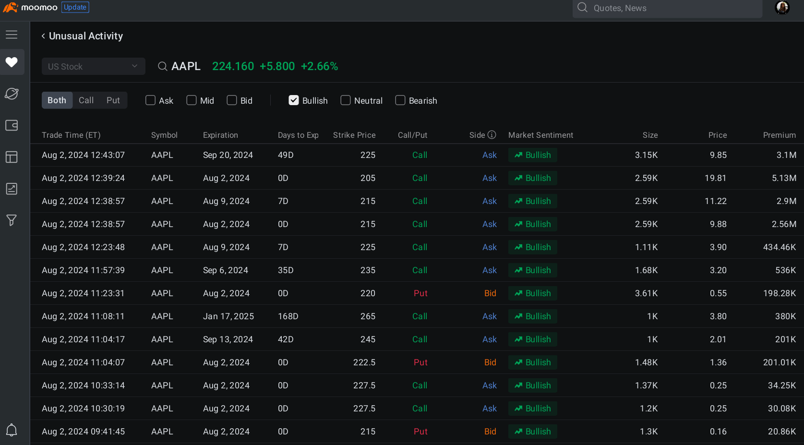Viewport: 804px width, 445px height.
Task: Select trade time Aug 2, 2024 12:43:07
Action: coord(83,155)
